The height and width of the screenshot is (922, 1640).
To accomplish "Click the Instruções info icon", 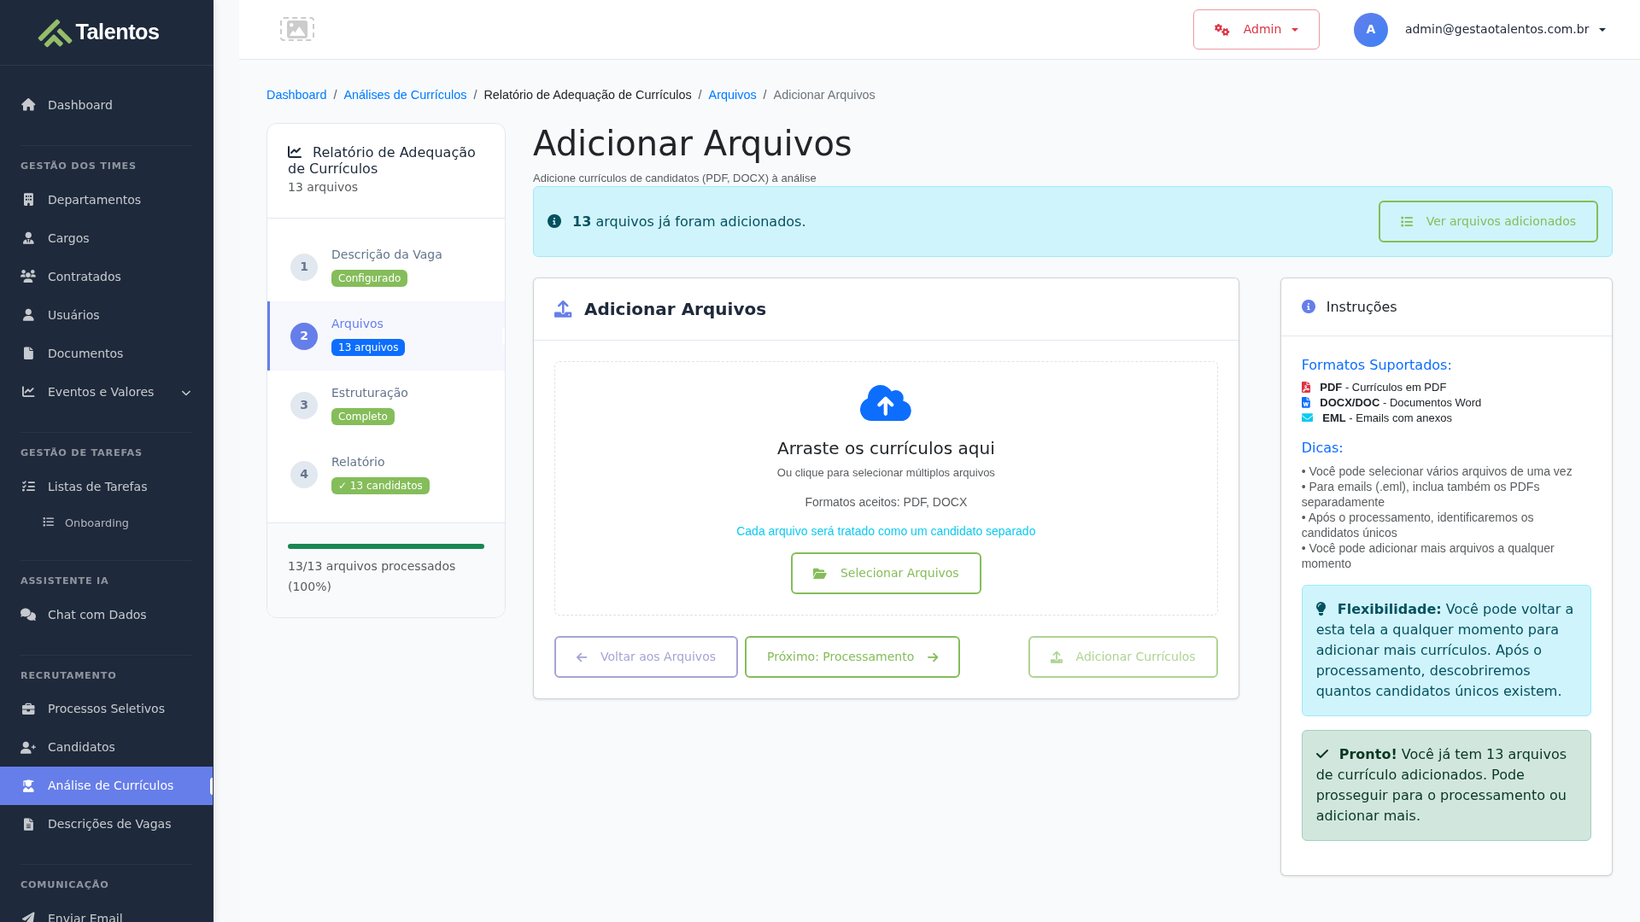I will [1308, 306].
